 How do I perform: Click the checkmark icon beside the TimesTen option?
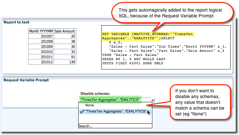82,112
